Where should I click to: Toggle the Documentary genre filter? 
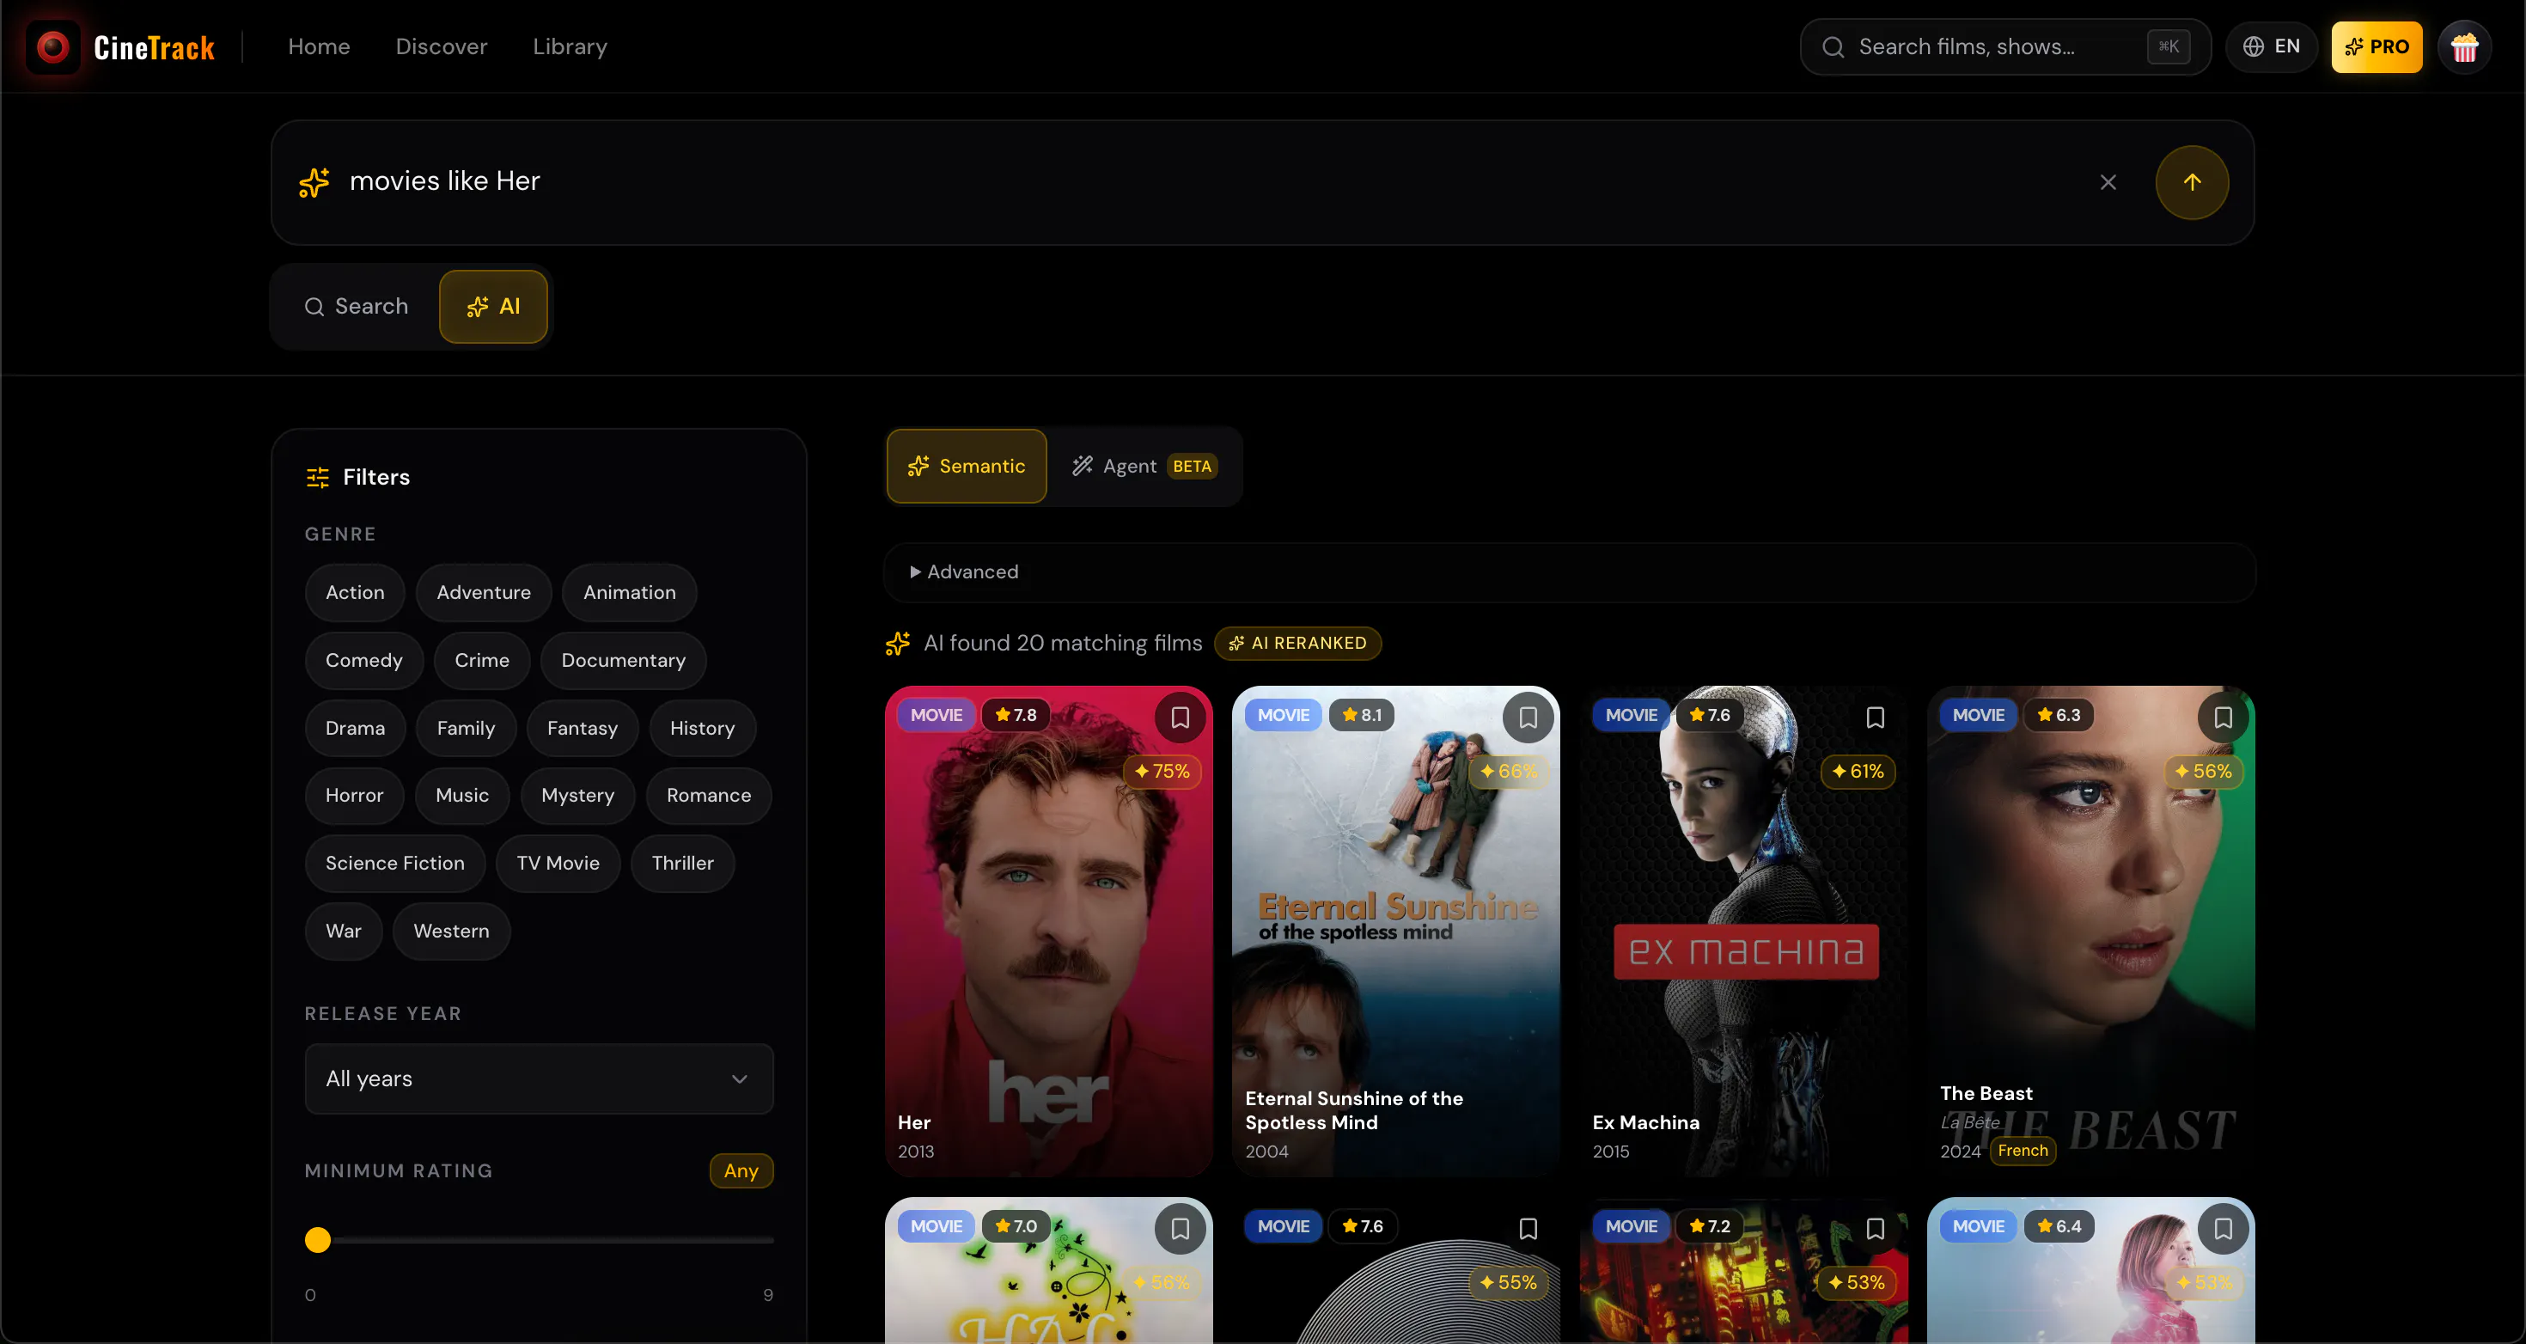624,660
